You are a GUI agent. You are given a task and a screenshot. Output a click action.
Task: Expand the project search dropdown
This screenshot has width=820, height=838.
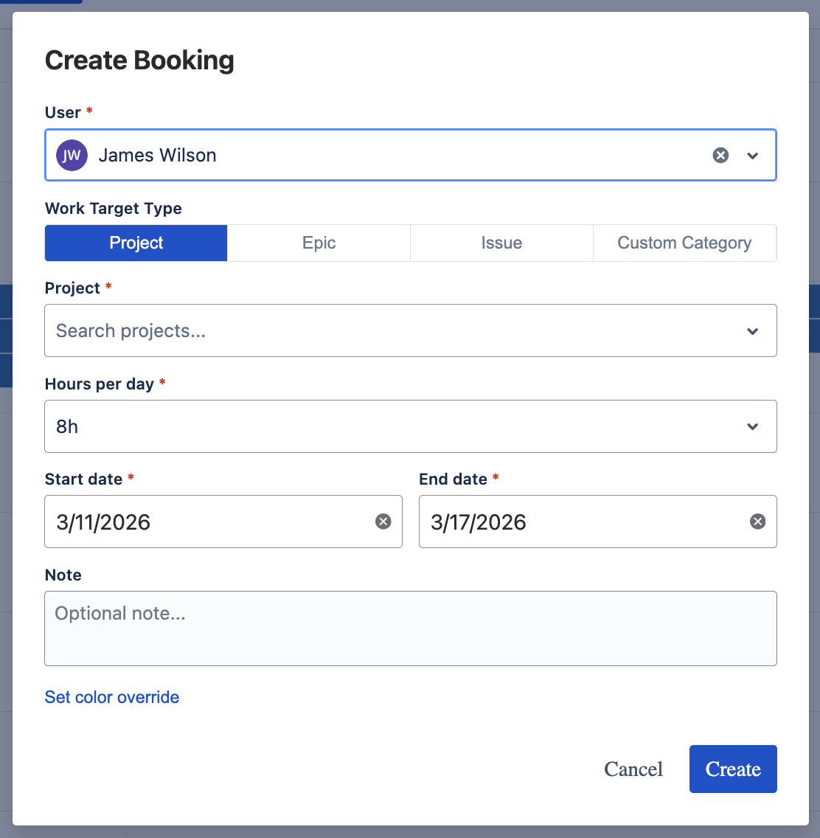[x=753, y=330]
